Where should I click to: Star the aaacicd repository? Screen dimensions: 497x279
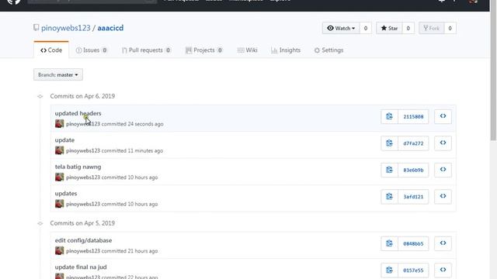[x=389, y=28]
